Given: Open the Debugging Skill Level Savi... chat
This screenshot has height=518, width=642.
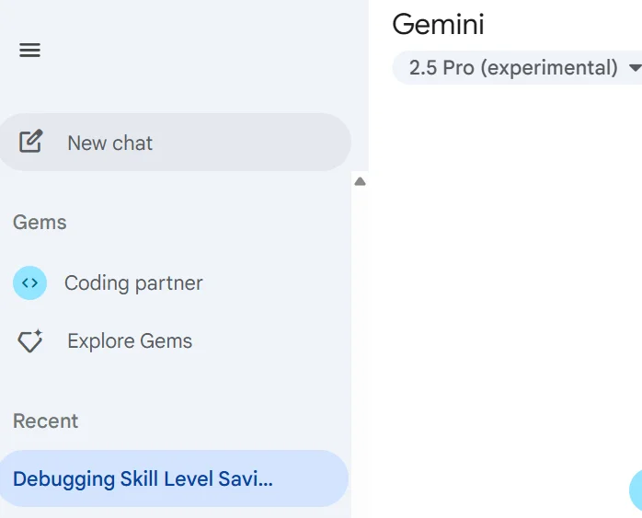Looking at the screenshot, I should pos(174,478).
